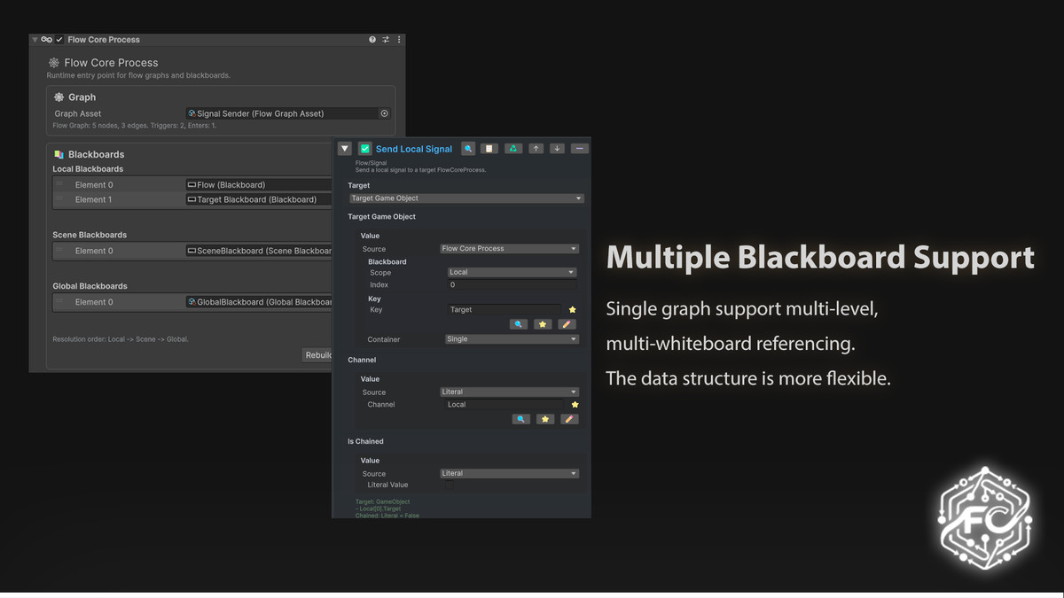Screen dimensions: 1064x598
Task: Click the Rebuild button
Action: coord(317,355)
